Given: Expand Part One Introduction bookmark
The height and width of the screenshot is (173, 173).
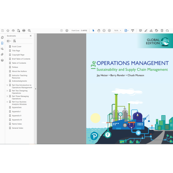Looking at the screenshot, I should (7, 85).
